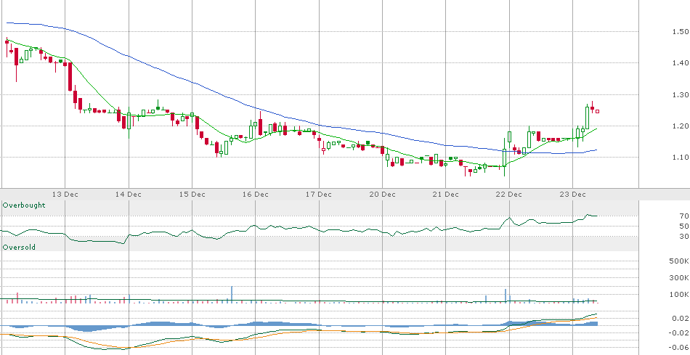Select the 15 Dec date label

pyautogui.click(x=192, y=194)
